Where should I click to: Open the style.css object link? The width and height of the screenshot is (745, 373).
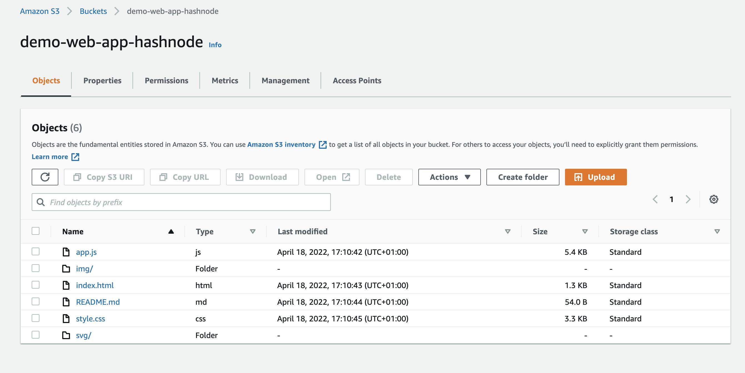click(91, 319)
